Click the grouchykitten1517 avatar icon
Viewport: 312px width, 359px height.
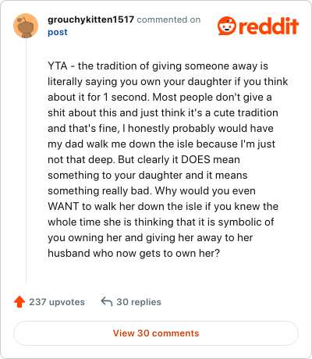click(26, 26)
